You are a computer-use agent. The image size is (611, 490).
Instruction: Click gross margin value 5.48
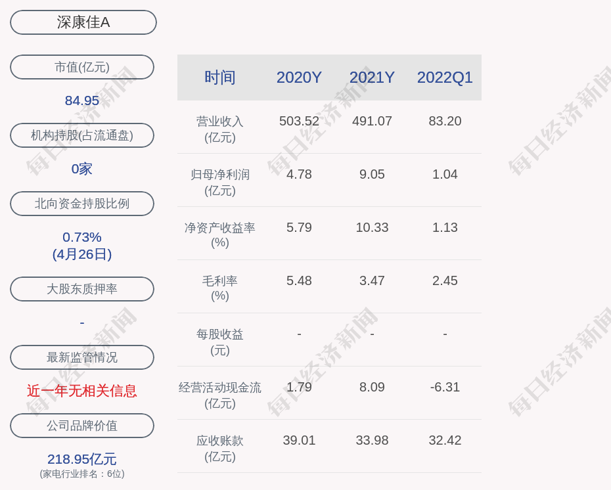pos(299,281)
